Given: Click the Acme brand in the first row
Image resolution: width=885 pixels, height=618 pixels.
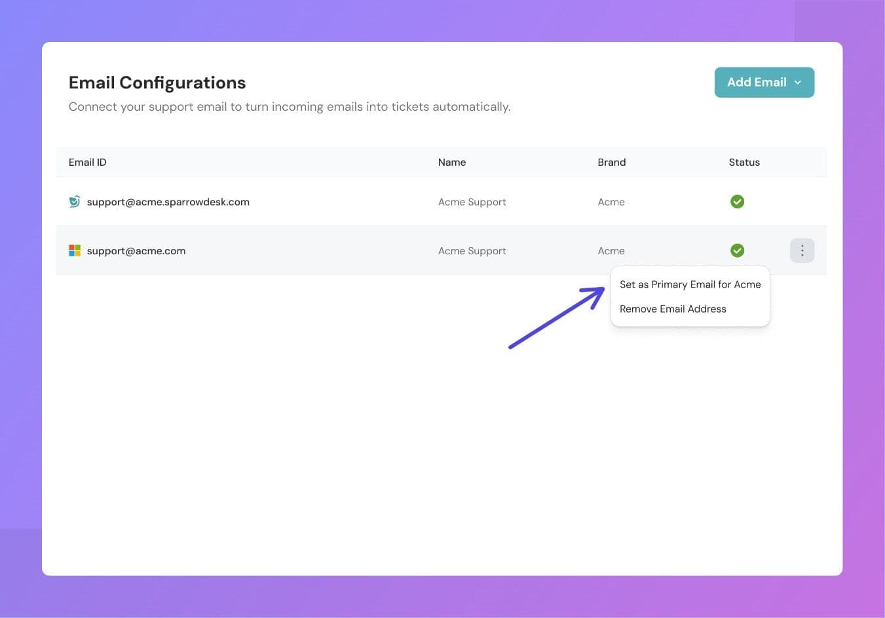Looking at the screenshot, I should (x=611, y=202).
